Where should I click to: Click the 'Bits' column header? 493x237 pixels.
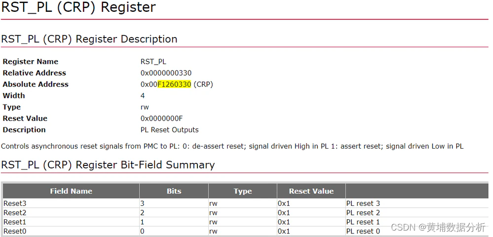coord(174,191)
